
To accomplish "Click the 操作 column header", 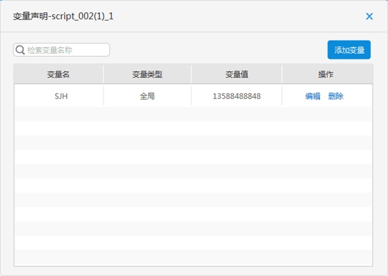I will (326, 75).
